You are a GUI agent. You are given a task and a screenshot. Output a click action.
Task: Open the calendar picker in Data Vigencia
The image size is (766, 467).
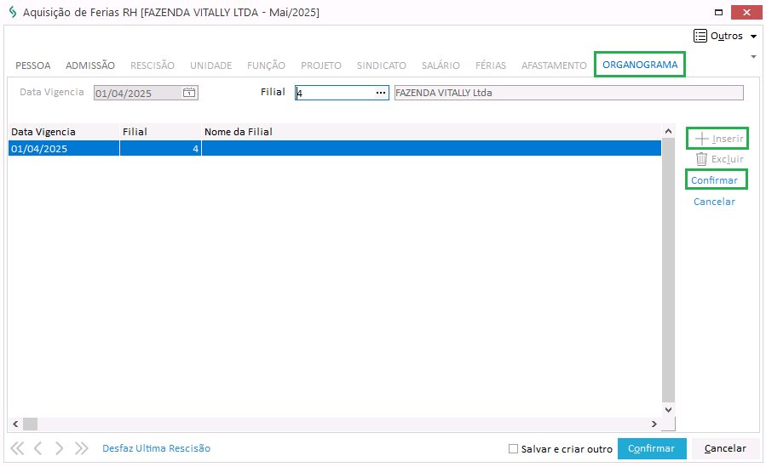(189, 93)
